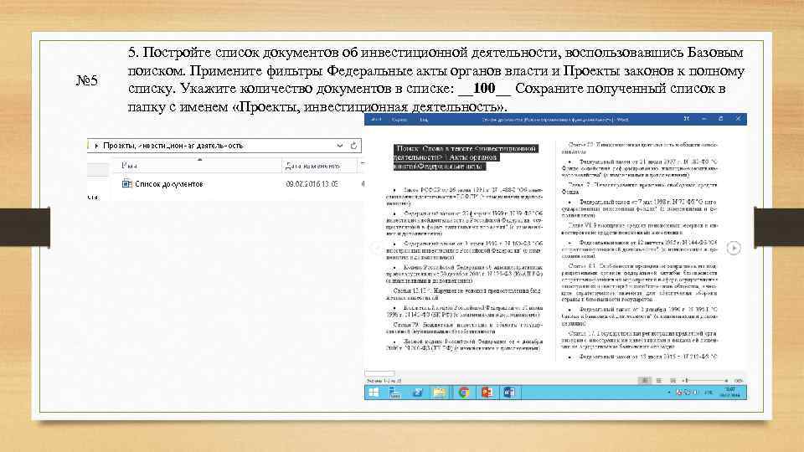Select the Список документов file

coord(168,184)
